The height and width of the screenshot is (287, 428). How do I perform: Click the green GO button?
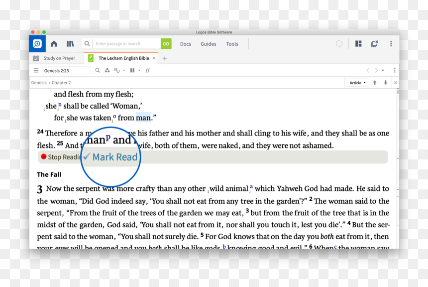click(x=166, y=44)
